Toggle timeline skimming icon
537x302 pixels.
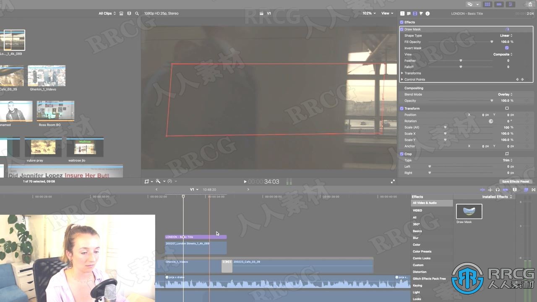482,190
